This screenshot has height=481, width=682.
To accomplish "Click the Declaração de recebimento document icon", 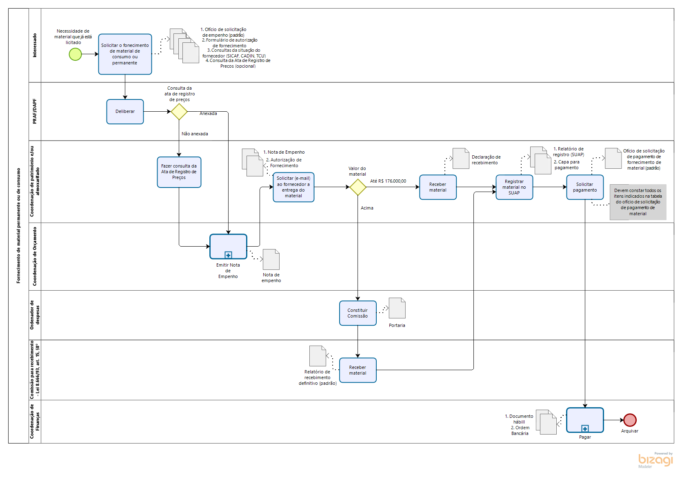I will [x=460, y=159].
